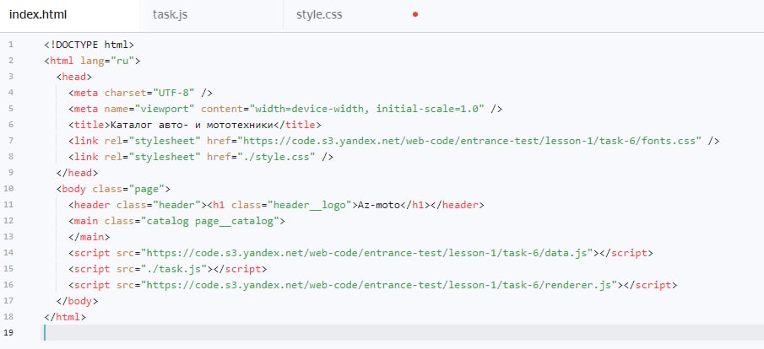Click the fonts.css stylesheet URL

[x=469, y=141]
